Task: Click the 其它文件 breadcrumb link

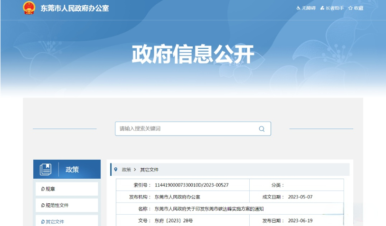Action: coord(149,170)
